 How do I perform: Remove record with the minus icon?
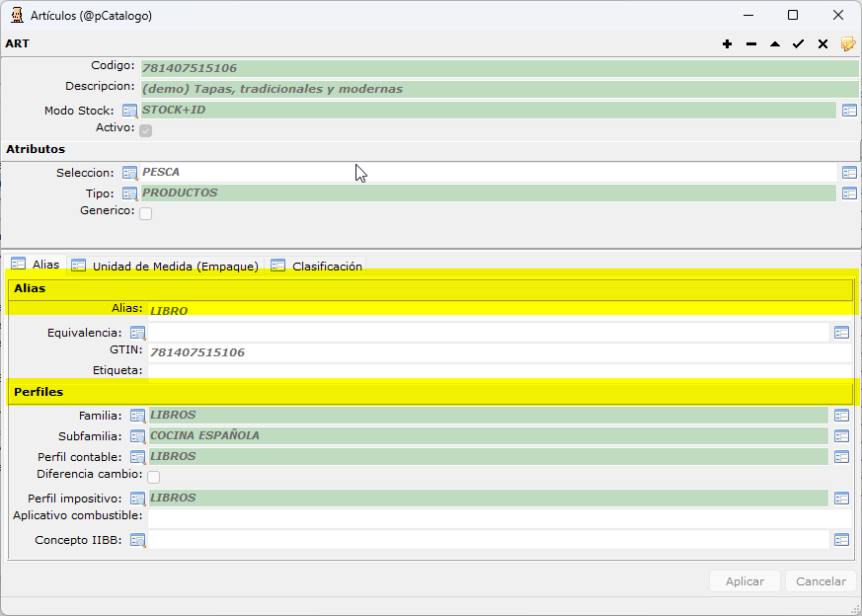pyautogui.click(x=751, y=44)
